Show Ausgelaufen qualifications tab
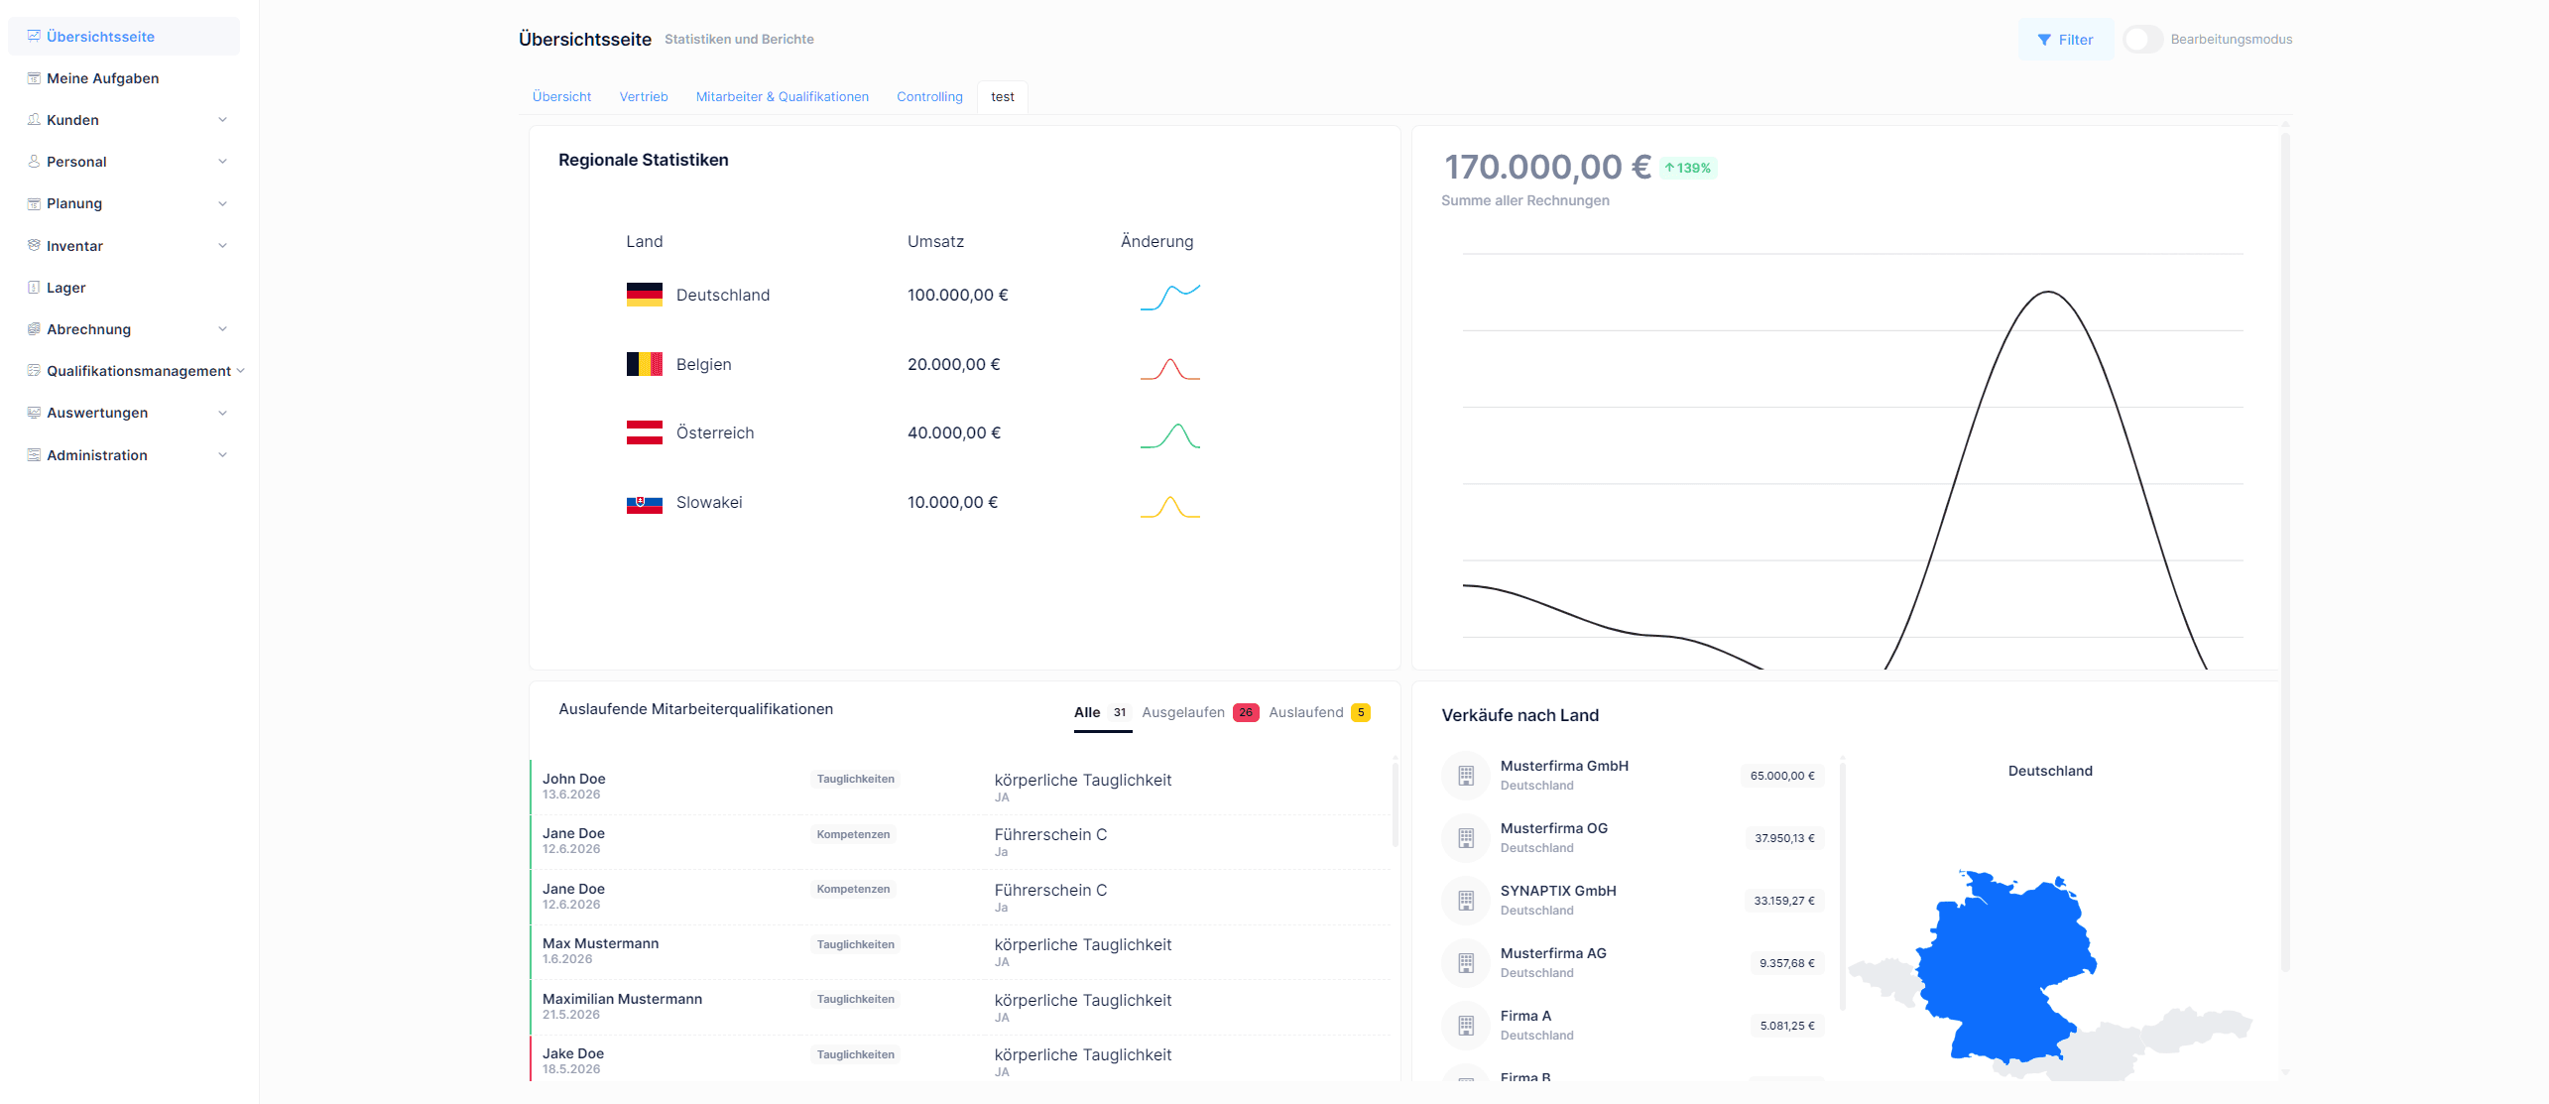The image size is (2549, 1104). tap(1200, 712)
